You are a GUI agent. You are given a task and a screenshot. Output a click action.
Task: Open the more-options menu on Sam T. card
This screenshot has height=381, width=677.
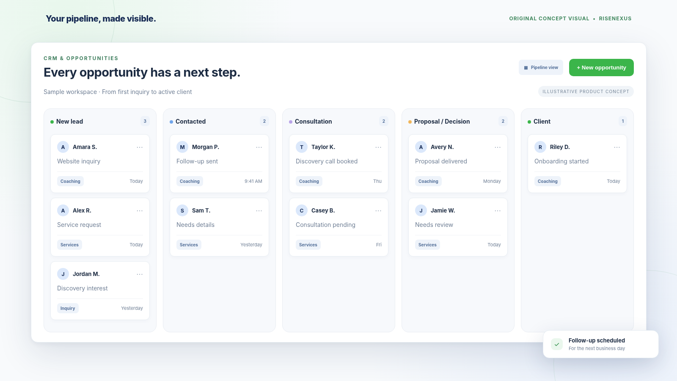(x=259, y=211)
